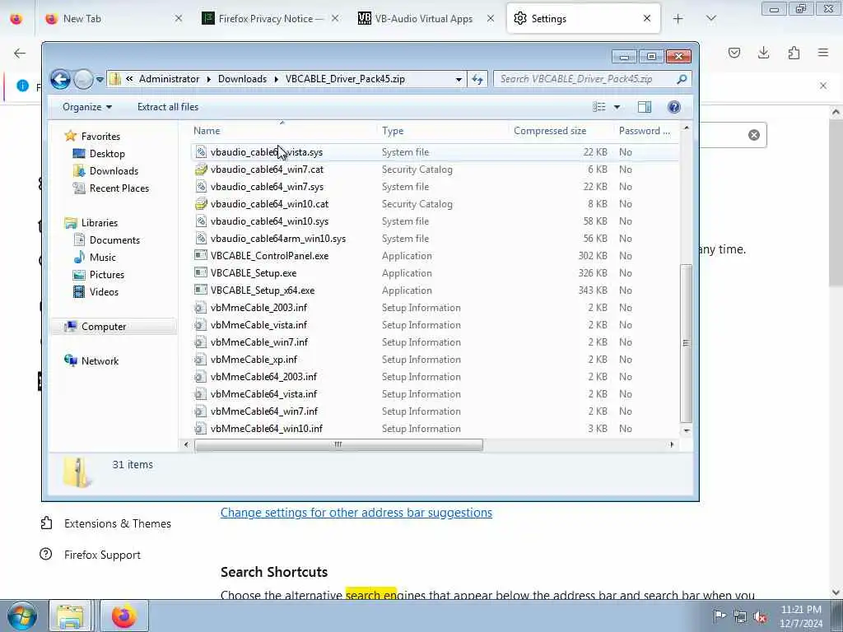Open a new Firefox tab

pyautogui.click(x=678, y=19)
